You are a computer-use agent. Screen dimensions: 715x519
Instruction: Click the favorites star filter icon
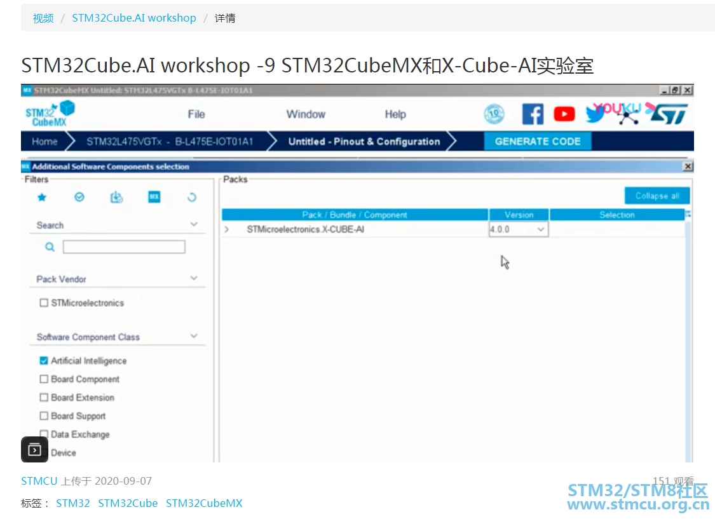42,198
